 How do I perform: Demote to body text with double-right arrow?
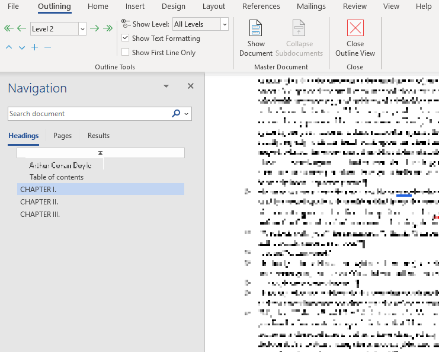click(x=107, y=28)
